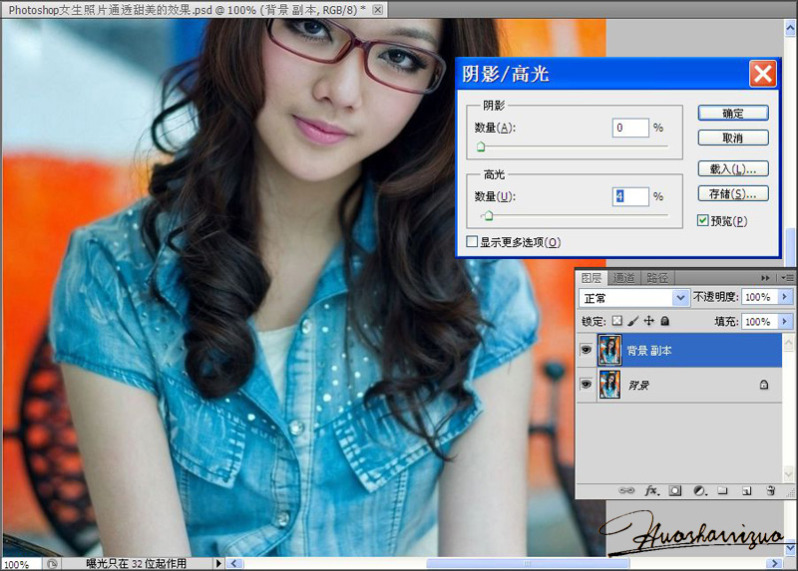This screenshot has width=798, height=571.
Task: Click the horizontal scrollbar left arrow
Action: (x=234, y=563)
